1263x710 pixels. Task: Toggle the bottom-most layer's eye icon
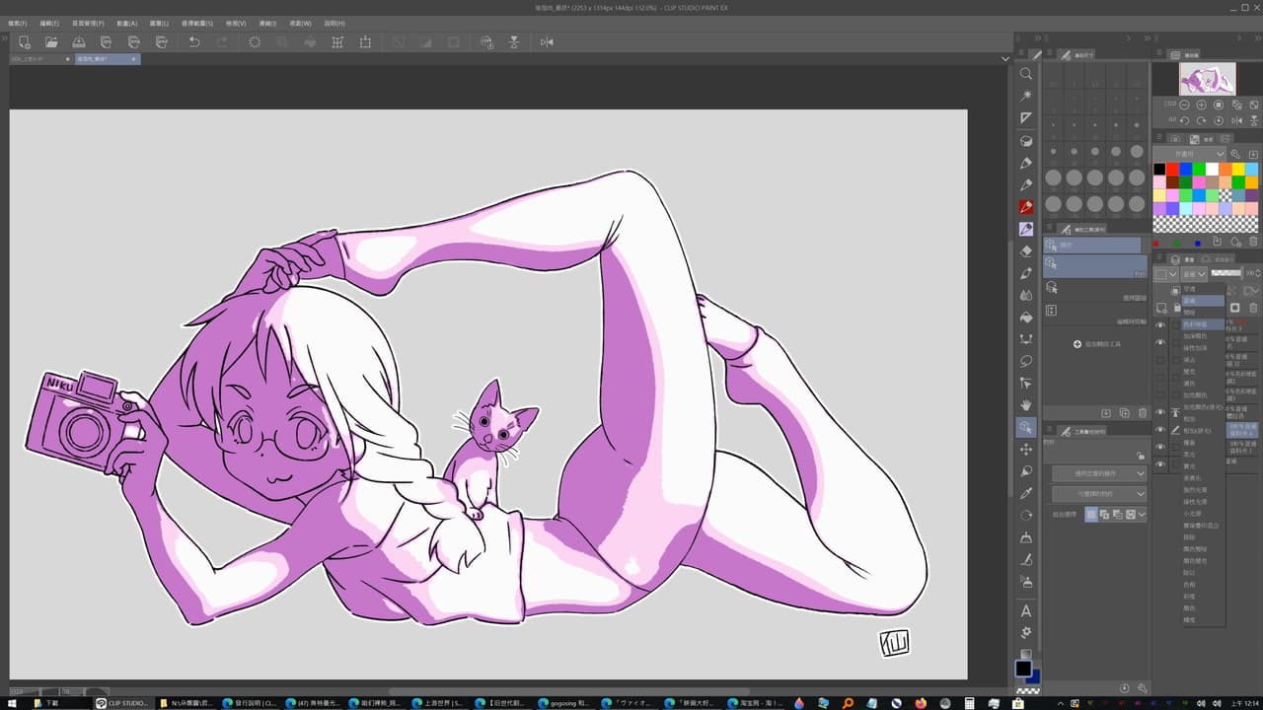(1160, 463)
